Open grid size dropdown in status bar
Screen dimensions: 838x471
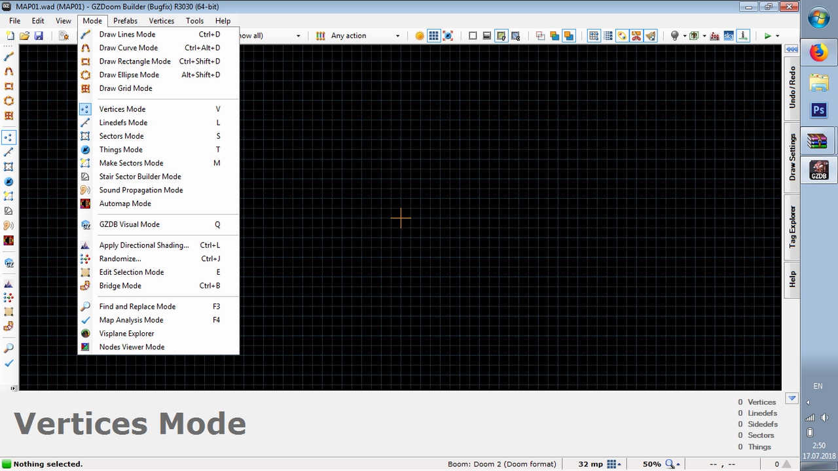tap(613, 464)
